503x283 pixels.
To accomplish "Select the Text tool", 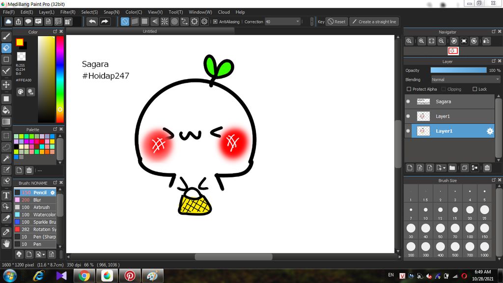I will (6, 195).
